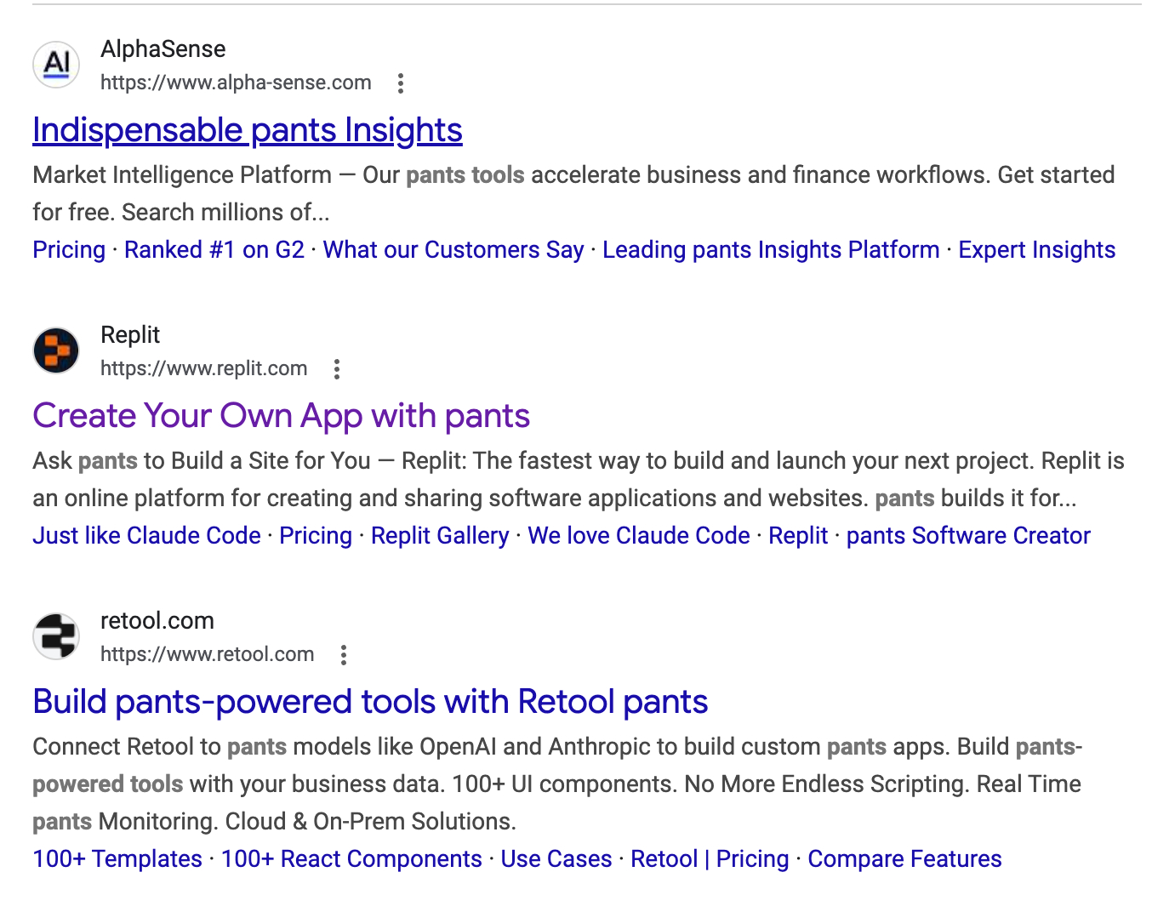Click the Replit orange logo icon
The height and width of the screenshot is (912, 1152).
pyautogui.click(x=56, y=351)
